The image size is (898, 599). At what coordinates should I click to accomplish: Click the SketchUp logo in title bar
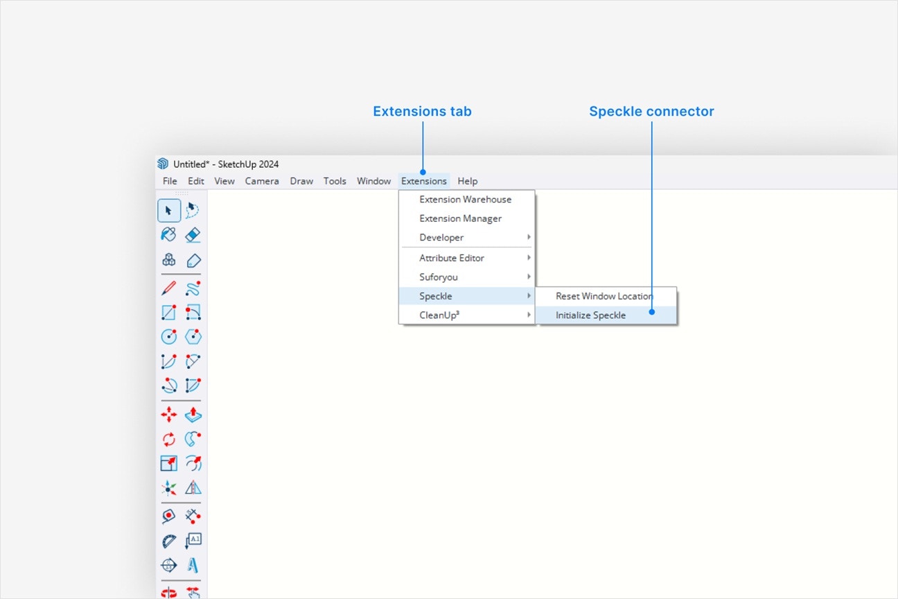tap(163, 164)
